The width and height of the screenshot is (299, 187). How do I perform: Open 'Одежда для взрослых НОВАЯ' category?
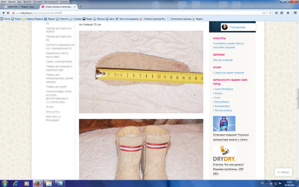[59, 30]
